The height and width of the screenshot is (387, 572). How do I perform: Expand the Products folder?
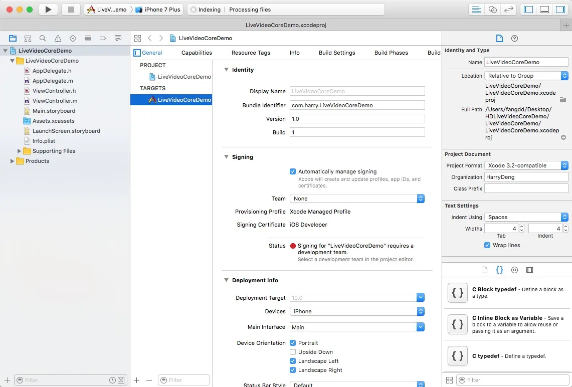(x=12, y=161)
